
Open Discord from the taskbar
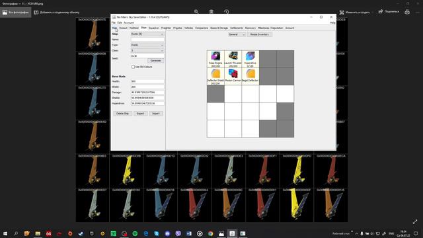[x=167, y=233]
